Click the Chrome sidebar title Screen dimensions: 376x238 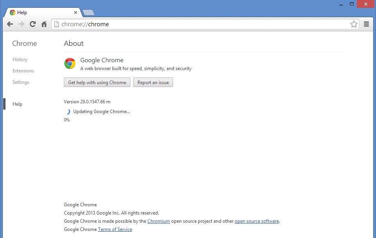[24, 43]
